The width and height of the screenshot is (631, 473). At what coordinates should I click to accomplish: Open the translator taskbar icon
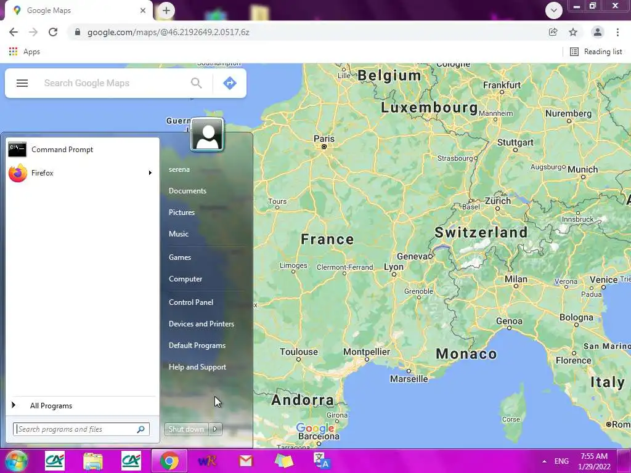(322, 461)
